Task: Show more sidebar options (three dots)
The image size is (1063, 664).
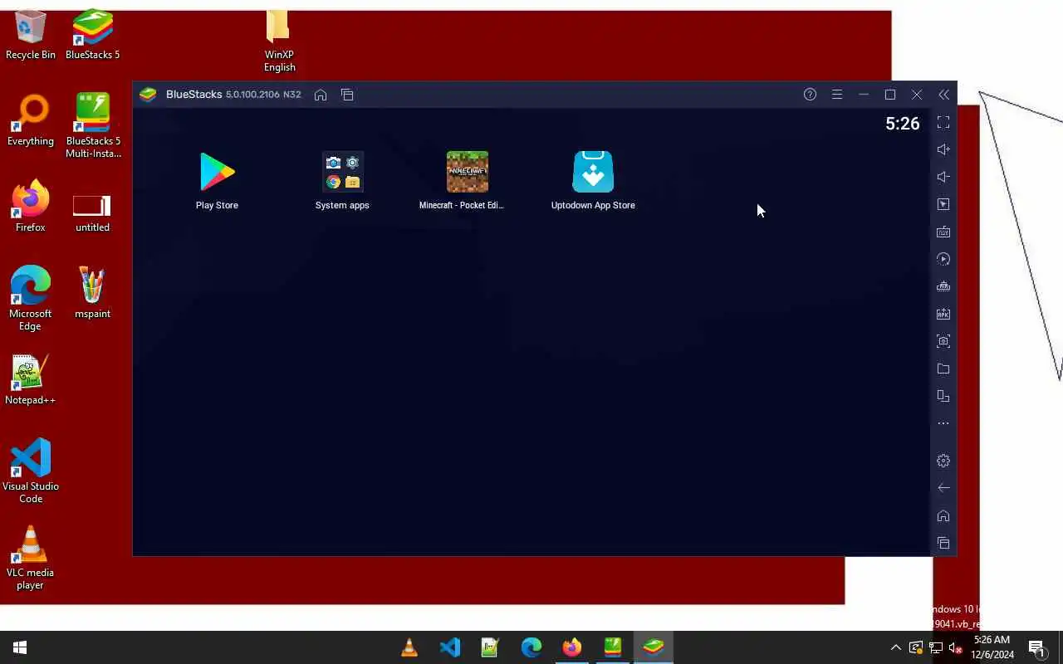Action: [943, 423]
